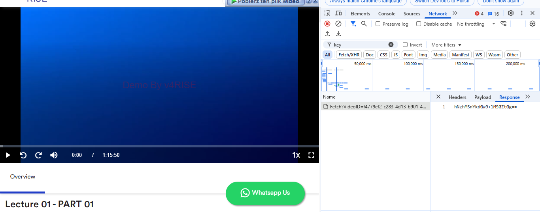
Task: Switch to the Console panel
Action: [387, 13]
